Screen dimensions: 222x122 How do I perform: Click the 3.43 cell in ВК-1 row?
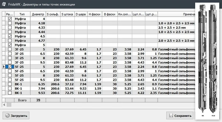[138, 89]
